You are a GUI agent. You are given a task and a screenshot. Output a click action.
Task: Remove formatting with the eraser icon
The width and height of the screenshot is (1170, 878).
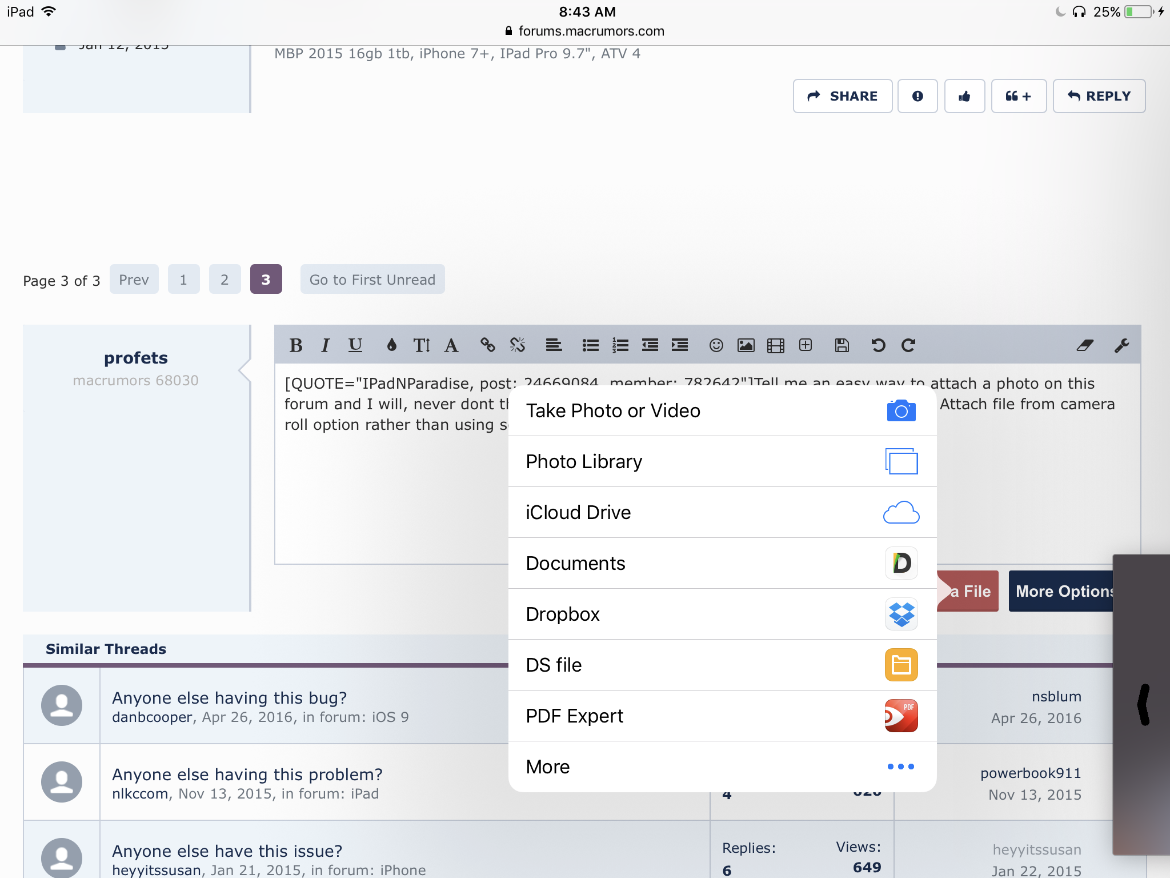(1085, 345)
